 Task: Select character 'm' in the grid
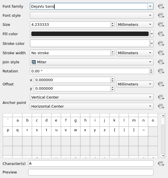(x=134, y=122)
